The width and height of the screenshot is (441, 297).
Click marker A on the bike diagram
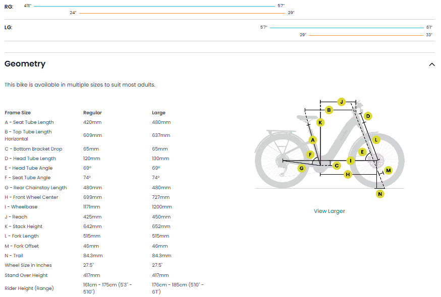313,140
